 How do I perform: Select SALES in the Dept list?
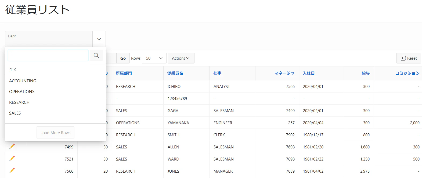pyautogui.click(x=55, y=113)
